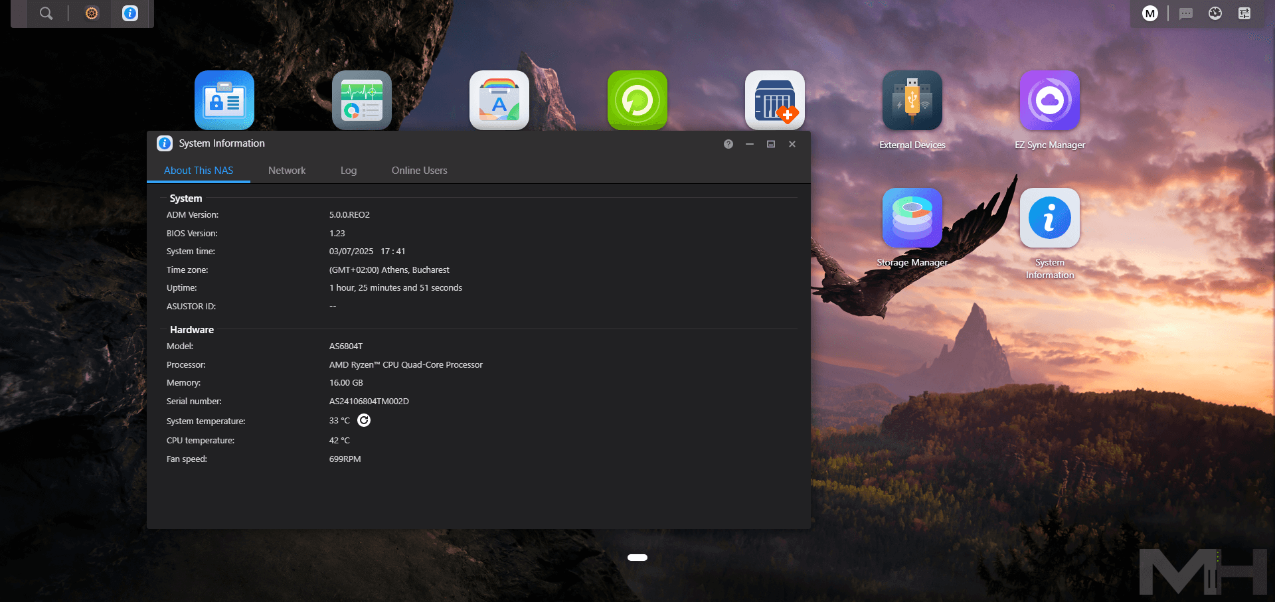Select the fan speed value 699RPM

click(345, 459)
